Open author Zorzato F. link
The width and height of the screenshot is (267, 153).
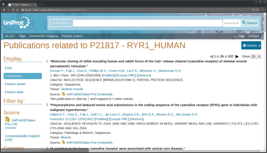click(57, 71)
